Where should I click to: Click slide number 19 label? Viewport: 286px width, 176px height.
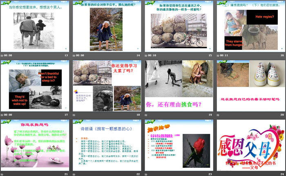(210, 115)
